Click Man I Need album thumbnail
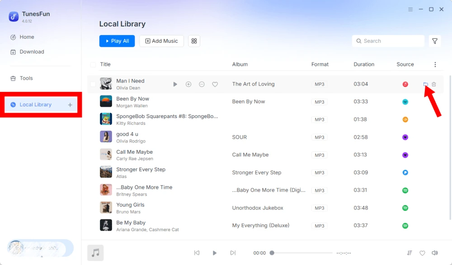The image size is (452, 265). (x=106, y=84)
